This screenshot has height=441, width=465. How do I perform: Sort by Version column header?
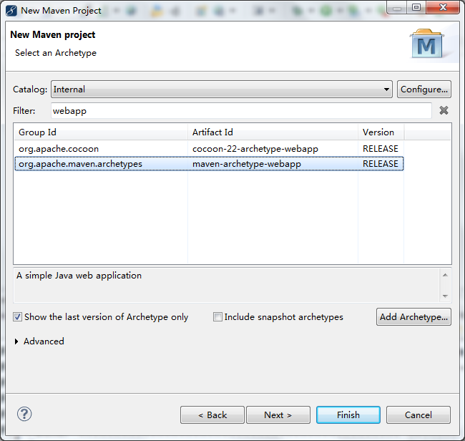[x=381, y=132]
